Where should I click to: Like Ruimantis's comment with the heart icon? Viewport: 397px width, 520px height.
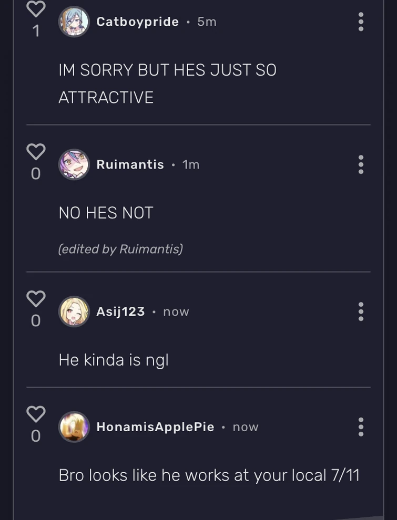[36, 152]
